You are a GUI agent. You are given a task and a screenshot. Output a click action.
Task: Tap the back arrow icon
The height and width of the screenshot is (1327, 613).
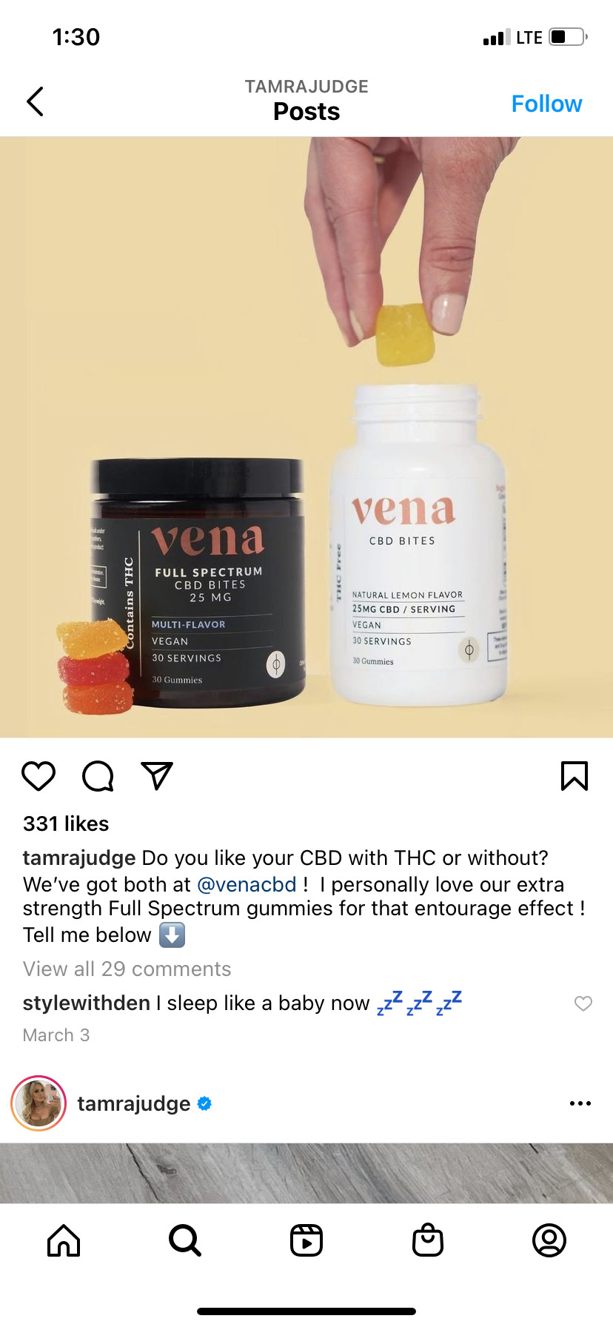pos(35,101)
